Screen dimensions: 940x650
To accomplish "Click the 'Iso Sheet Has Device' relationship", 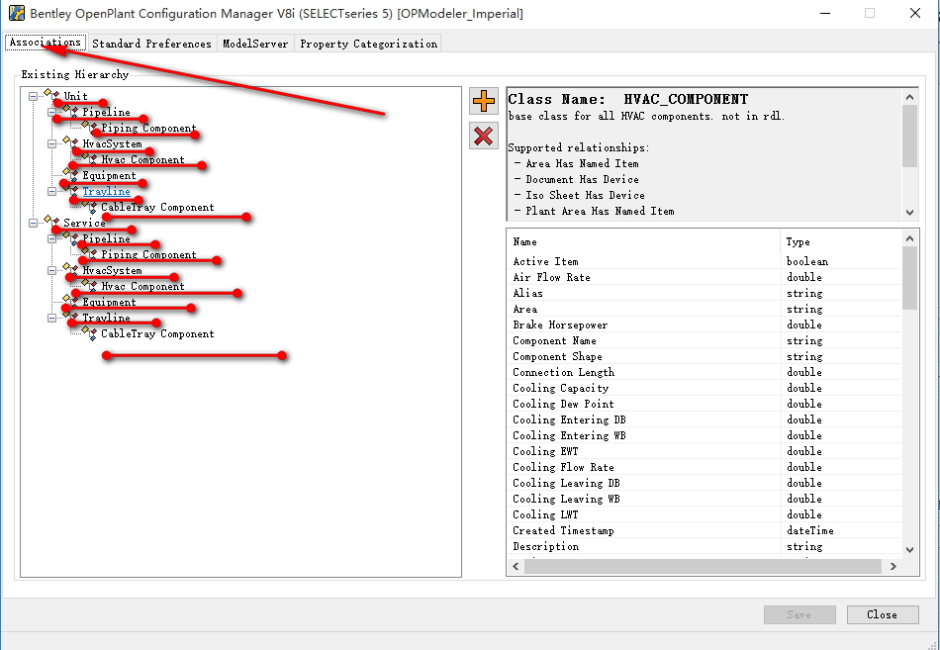I will pyautogui.click(x=585, y=195).
